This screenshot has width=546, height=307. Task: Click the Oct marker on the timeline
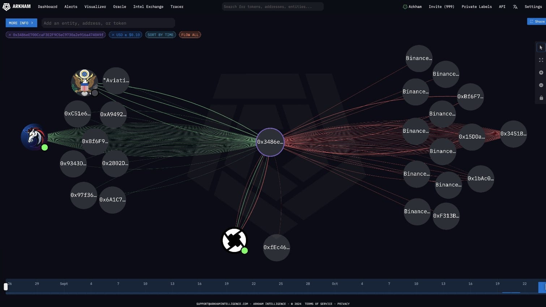tap(335, 284)
